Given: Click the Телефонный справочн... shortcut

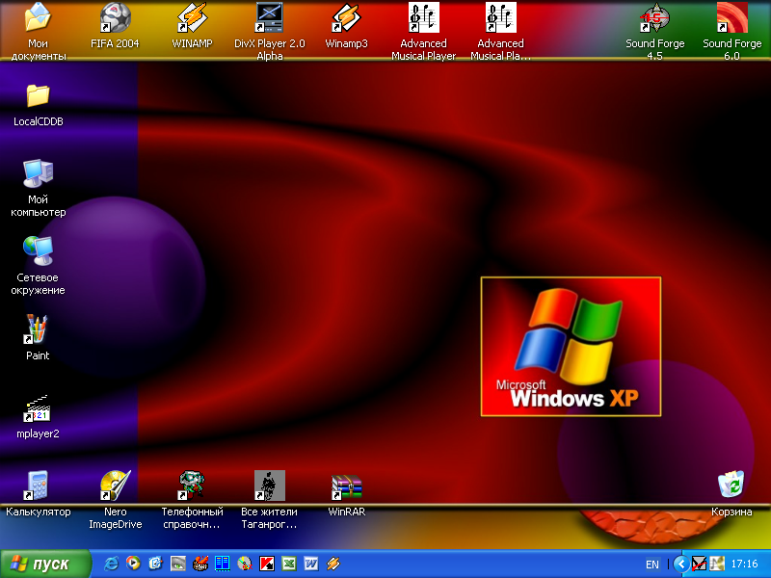Looking at the screenshot, I should pos(192,486).
